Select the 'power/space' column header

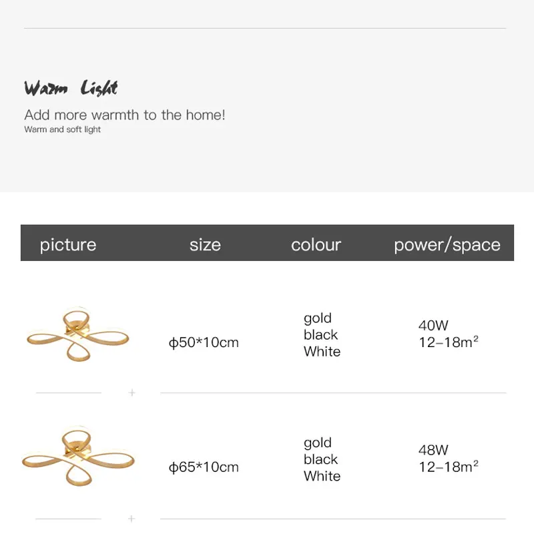pyautogui.click(x=447, y=245)
